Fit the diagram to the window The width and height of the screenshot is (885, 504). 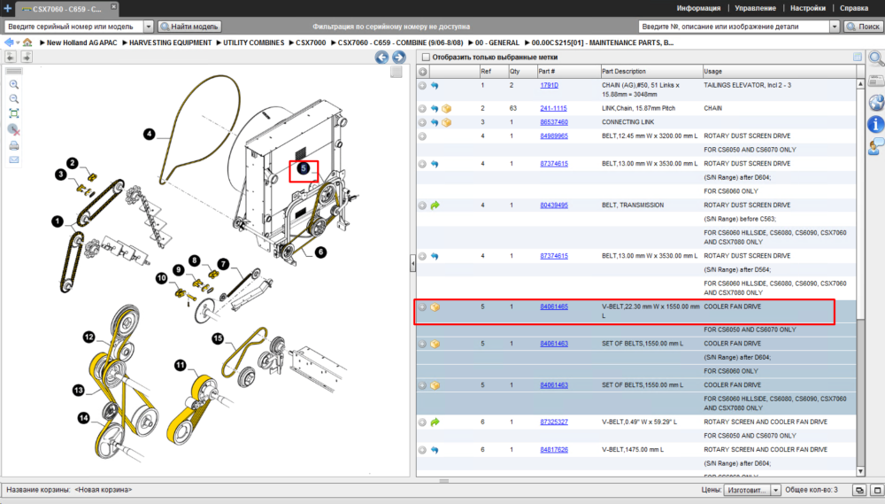pyautogui.click(x=14, y=113)
